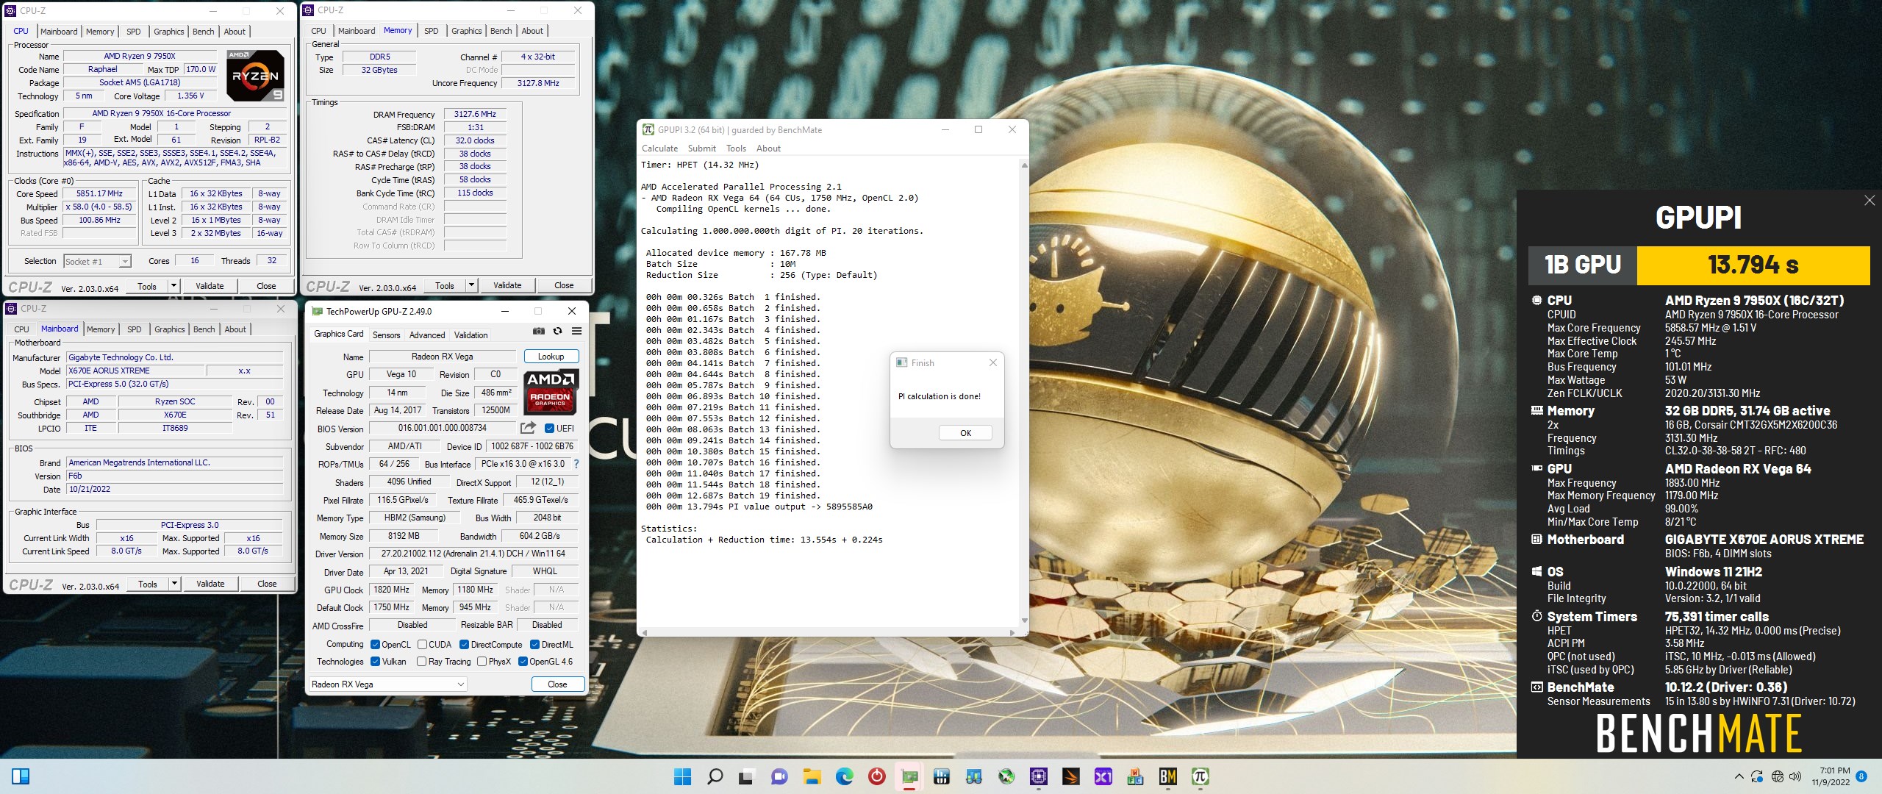1882x794 pixels.
Task: Close the BenchMate GPUPI result panel
Action: click(1870, 201)
